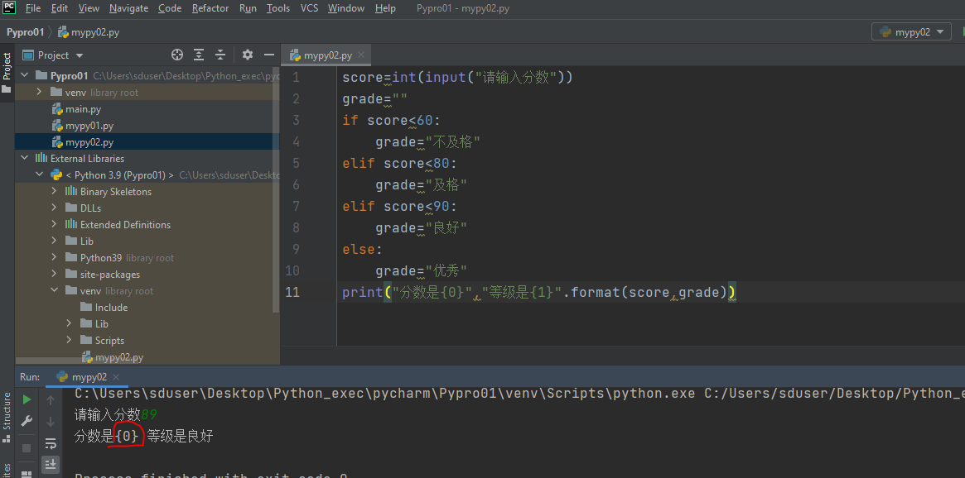Click the Pypro01 breadcrumb in the navigation bar
The height and width of the screenshot is (478, 965).
tap(25, 32)
